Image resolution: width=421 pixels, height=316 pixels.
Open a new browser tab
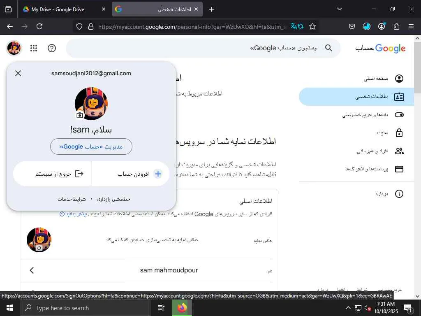(x=212, y=9)
